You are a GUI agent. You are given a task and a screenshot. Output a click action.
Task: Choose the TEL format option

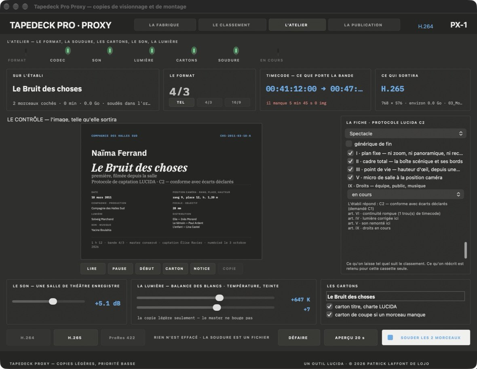(x=182, y=102)
